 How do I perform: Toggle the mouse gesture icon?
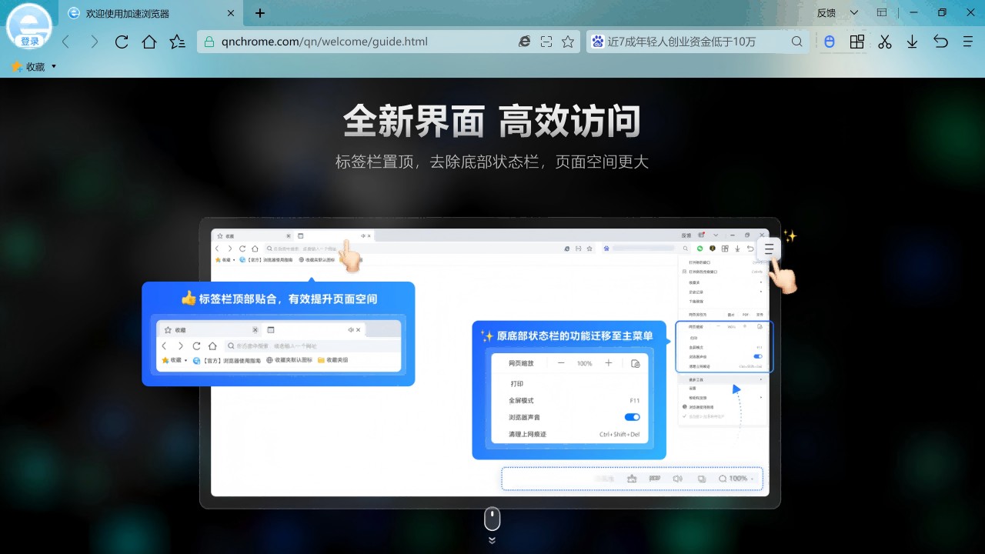[x=830, y=42]
